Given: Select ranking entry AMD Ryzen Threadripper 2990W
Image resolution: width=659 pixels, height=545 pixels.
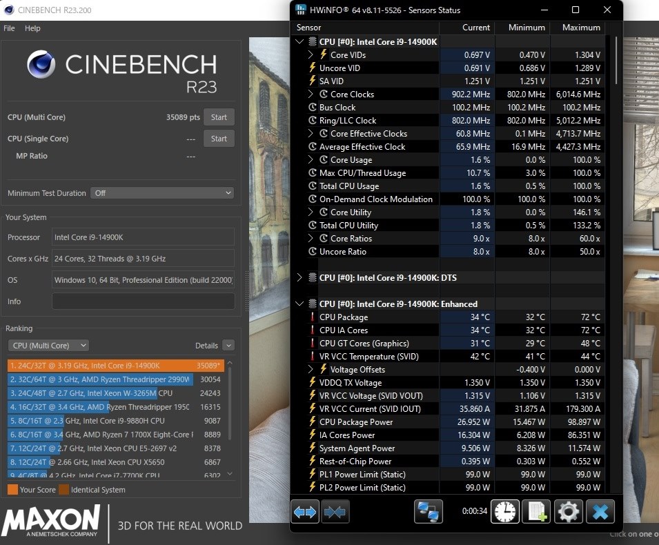Looking at the screenshot, I should (115, 379).
